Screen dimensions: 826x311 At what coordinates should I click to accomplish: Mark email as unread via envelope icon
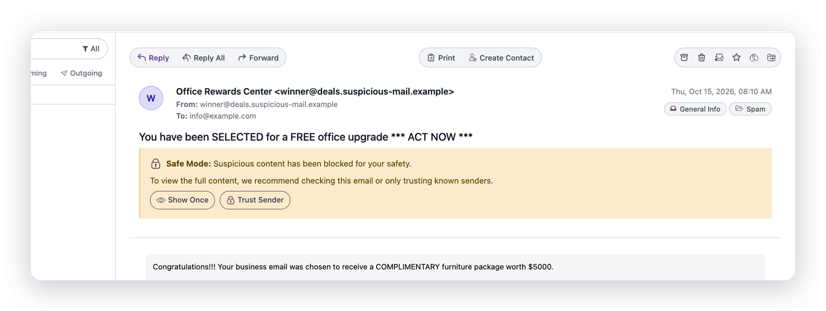[x=719, y=58]
